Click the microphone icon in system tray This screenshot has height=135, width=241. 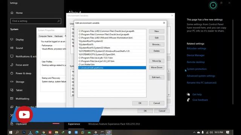203,132
